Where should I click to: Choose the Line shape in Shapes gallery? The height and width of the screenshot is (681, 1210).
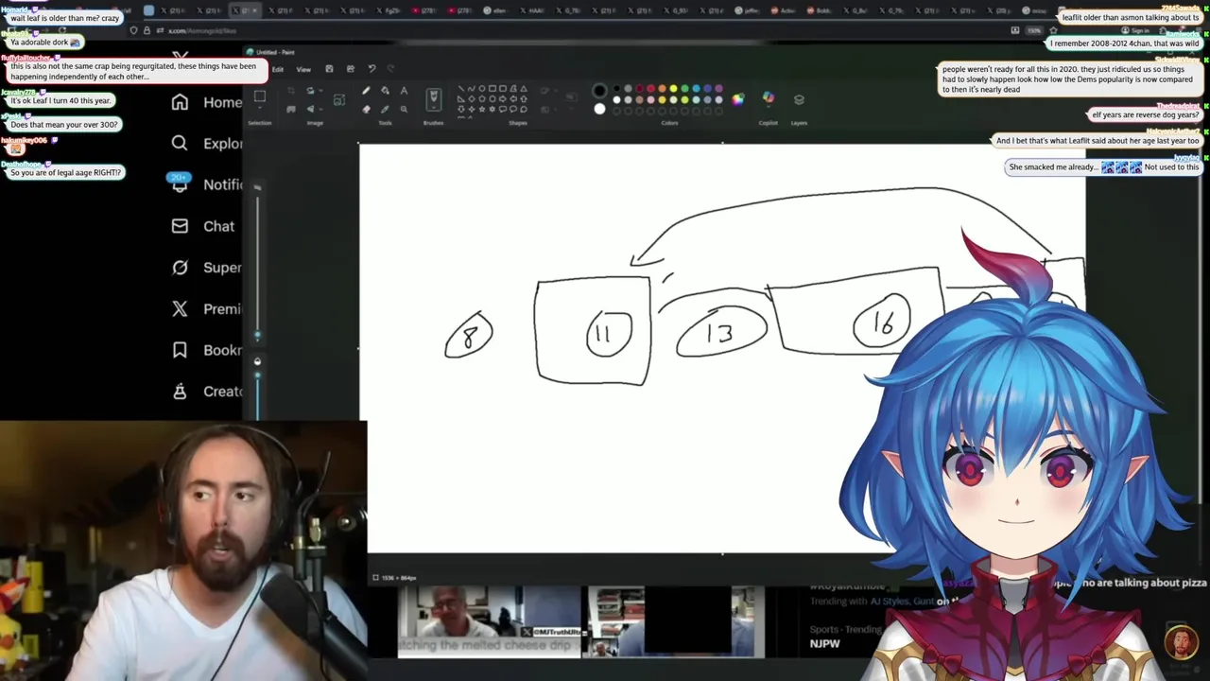click(x=461, y=88)
